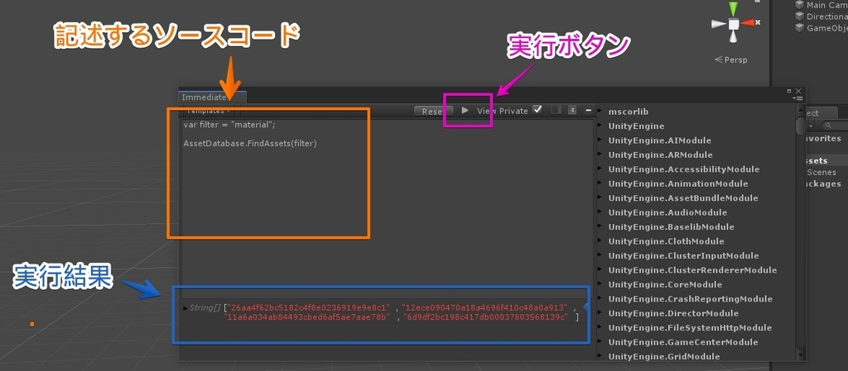Expand the String[] result entry arrow
Image resolution: width=848 pixels, height=371 pixels.
(185, 308)
